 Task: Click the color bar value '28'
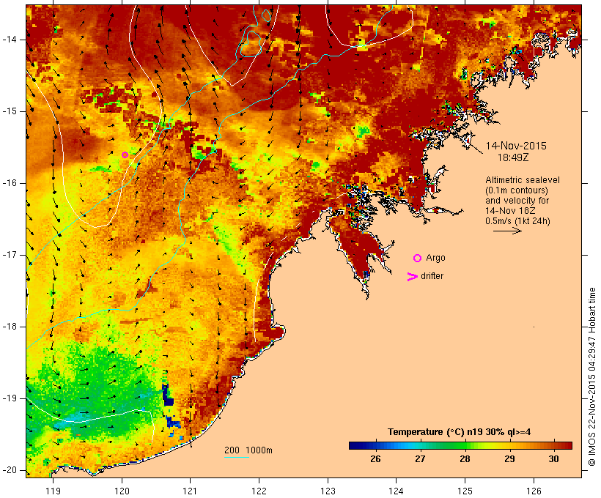tap(465, 458)
